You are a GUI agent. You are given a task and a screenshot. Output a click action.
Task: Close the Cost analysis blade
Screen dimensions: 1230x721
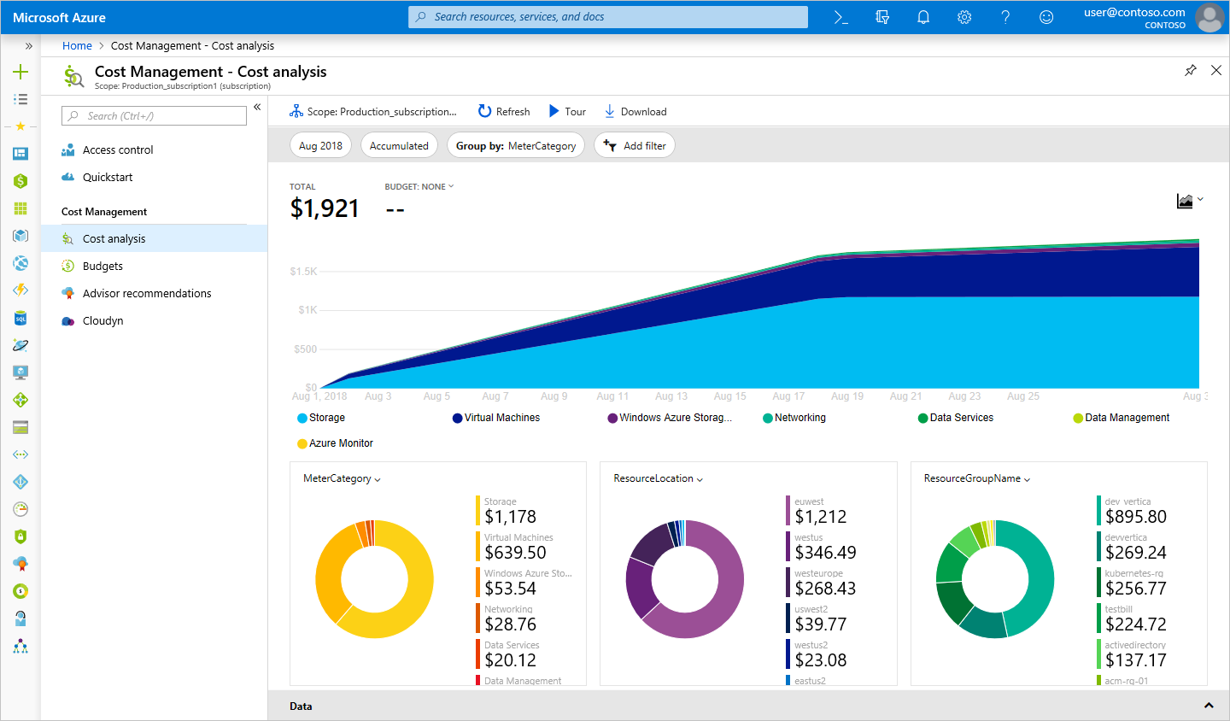pyautogui.click(x=1216, y=70)
